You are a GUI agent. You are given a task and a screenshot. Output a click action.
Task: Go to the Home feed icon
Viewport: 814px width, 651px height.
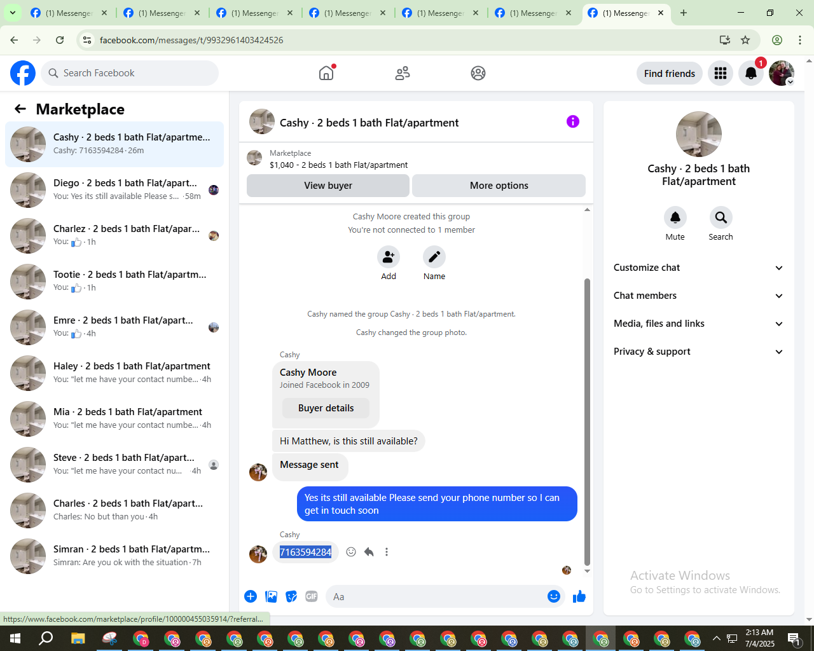[x=326, y=73]
